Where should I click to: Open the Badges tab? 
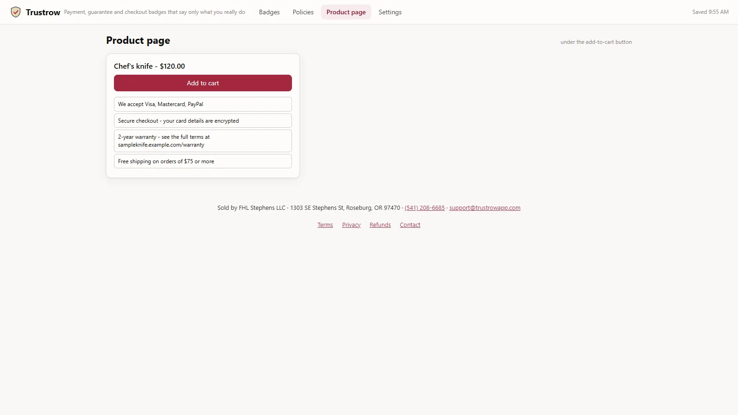269,12
